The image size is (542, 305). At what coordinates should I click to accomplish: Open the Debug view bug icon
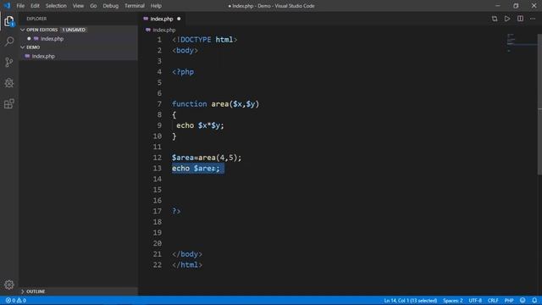click(9, 83)
